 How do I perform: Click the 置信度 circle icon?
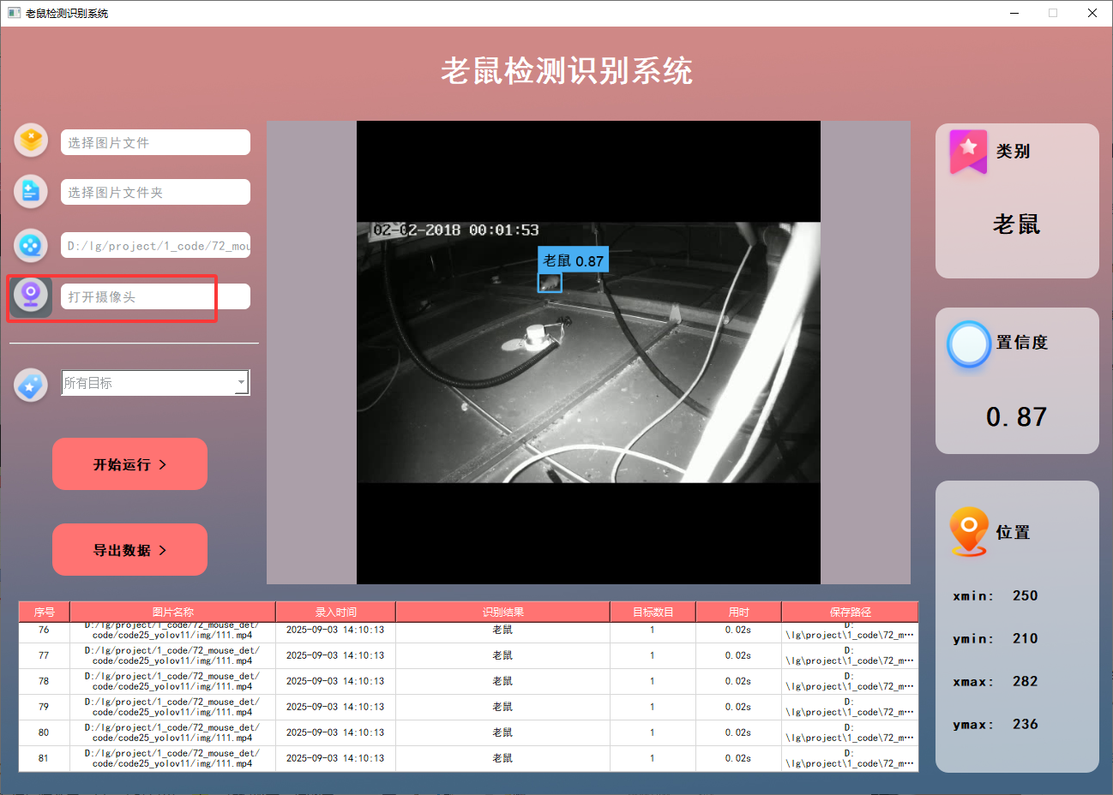coord(969,344)
